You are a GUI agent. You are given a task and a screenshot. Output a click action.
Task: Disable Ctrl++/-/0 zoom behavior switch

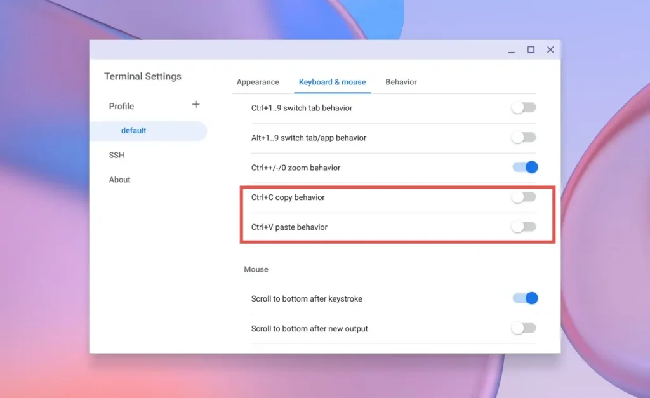pyautogui.click(x=525, y=168)
